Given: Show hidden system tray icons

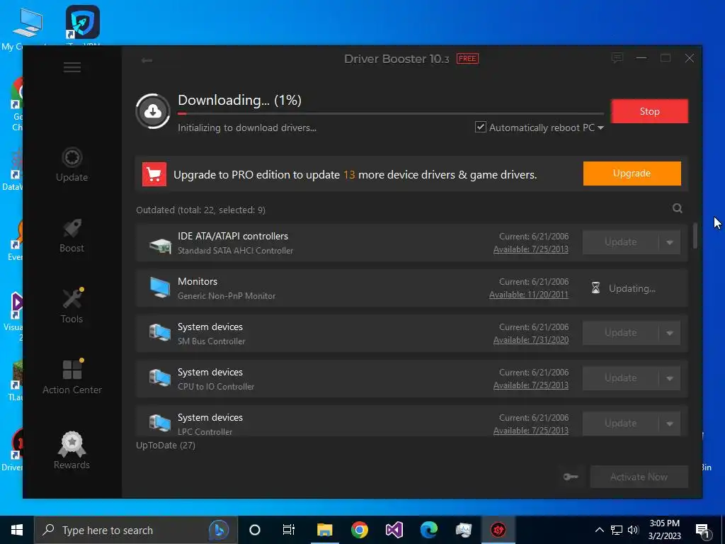Looking at the screenshot, I should click(599, 530).
